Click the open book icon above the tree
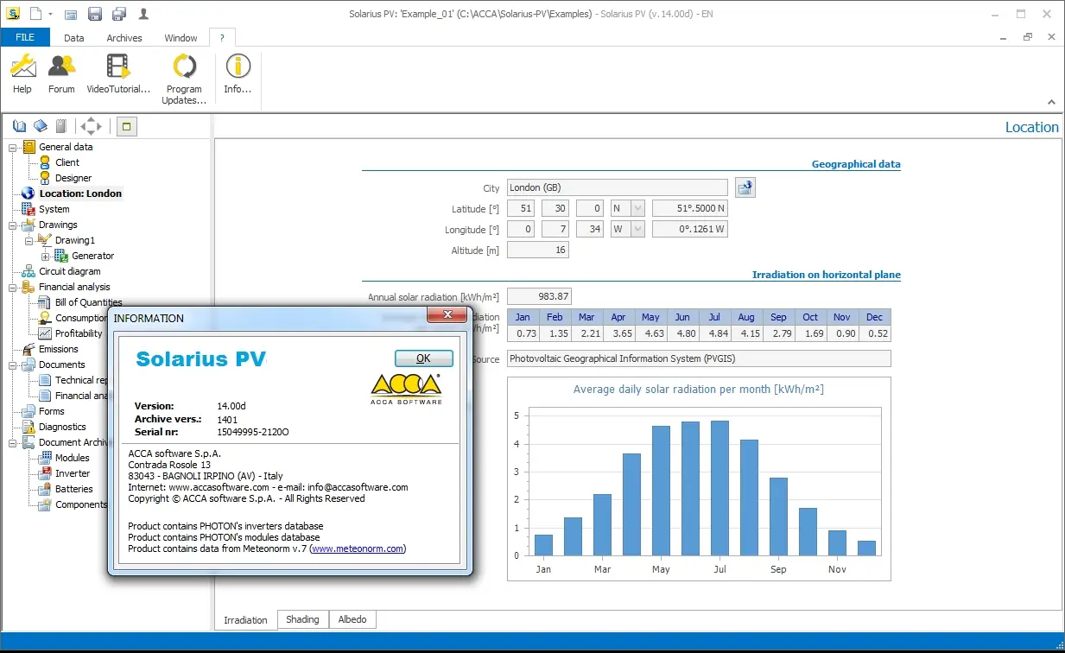Viewport: 1065px width, 653px height. pyautogui.click(x=20, y=127)
